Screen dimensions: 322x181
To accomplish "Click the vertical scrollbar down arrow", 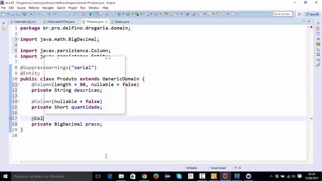I will 308,158.
